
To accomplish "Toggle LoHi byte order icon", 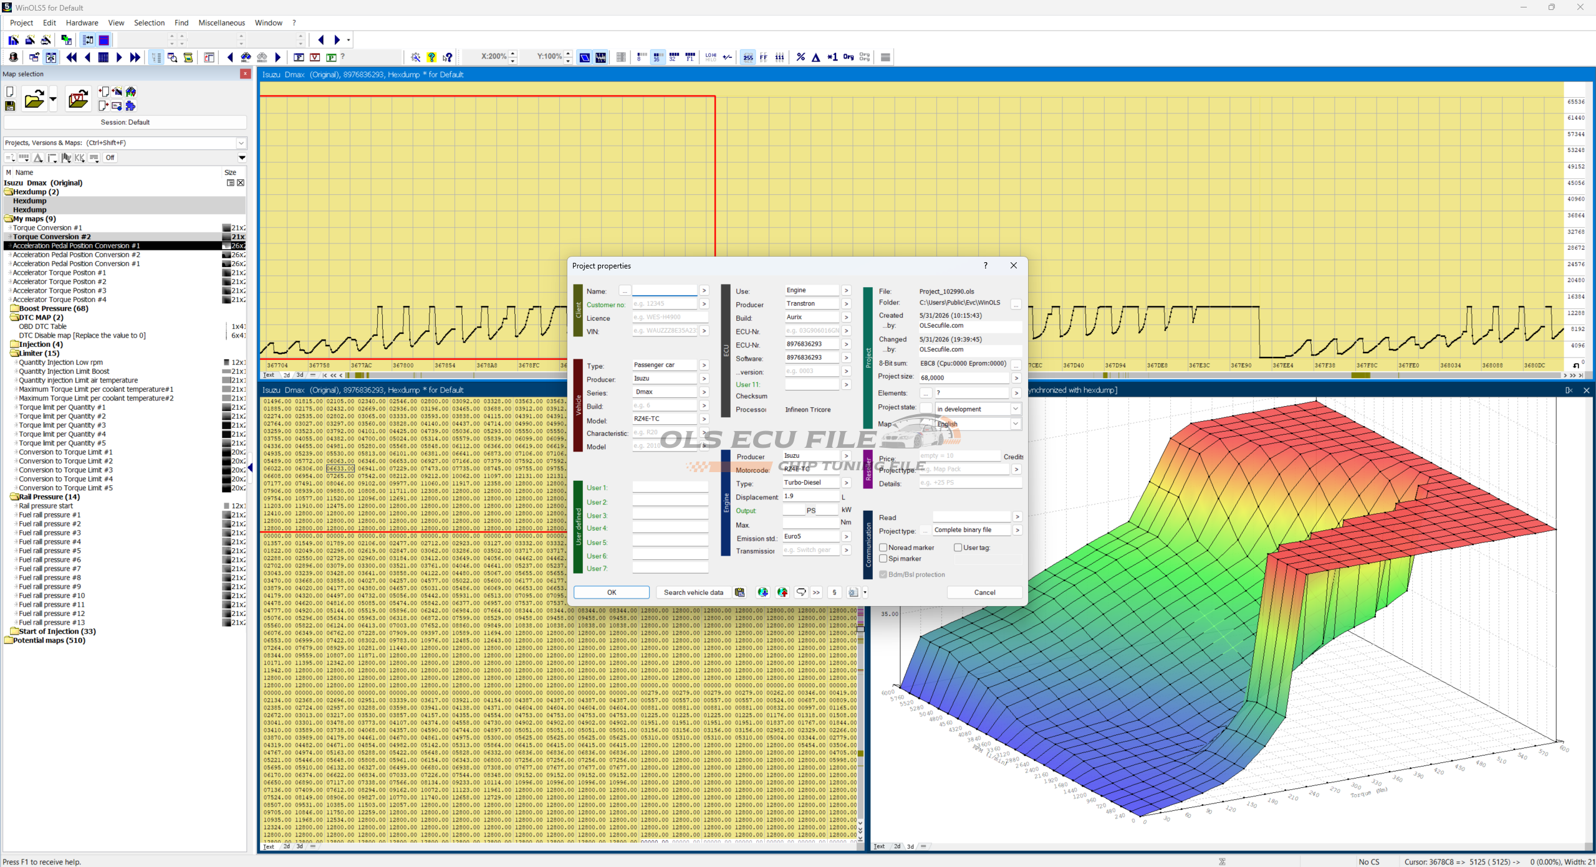I will coord(711,57).
